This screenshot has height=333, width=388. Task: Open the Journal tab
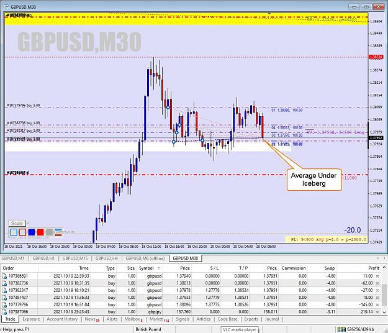tap(272, 319)
